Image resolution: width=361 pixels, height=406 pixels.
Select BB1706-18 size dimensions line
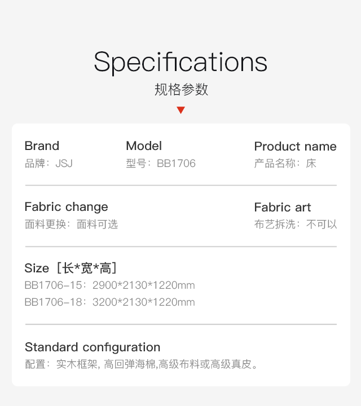pos(109,302)
